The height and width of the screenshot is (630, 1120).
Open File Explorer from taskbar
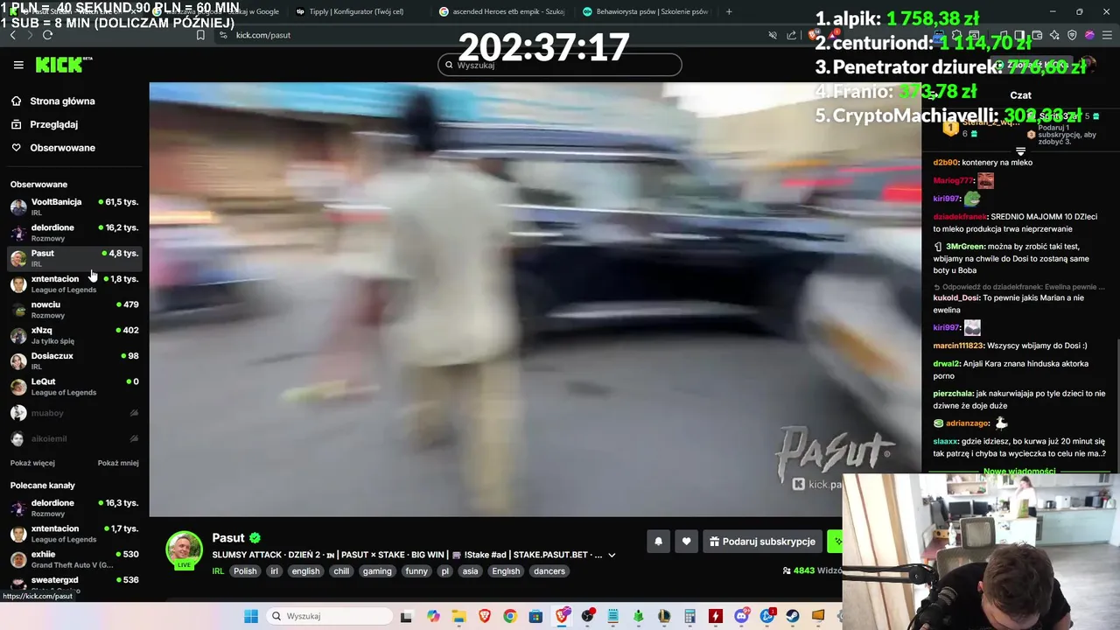click(458, 616)
